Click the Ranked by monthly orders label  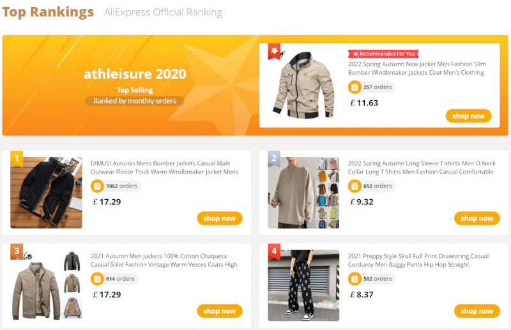click(x=135, y=101)
